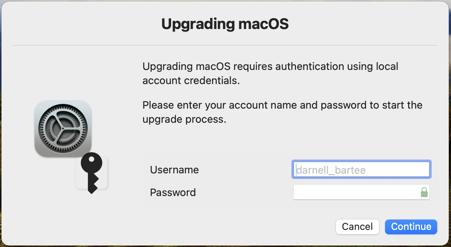Click the "Upgrading macOS" dialog title

point(225,24)
